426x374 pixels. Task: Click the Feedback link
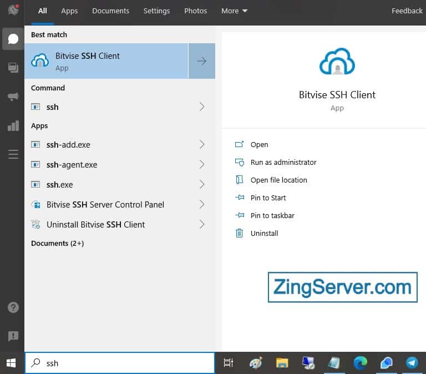tap(407, 11)
